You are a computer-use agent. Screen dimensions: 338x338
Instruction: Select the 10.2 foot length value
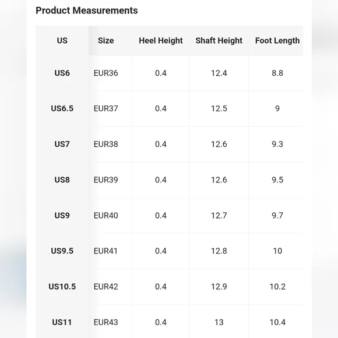pos(277,287)
